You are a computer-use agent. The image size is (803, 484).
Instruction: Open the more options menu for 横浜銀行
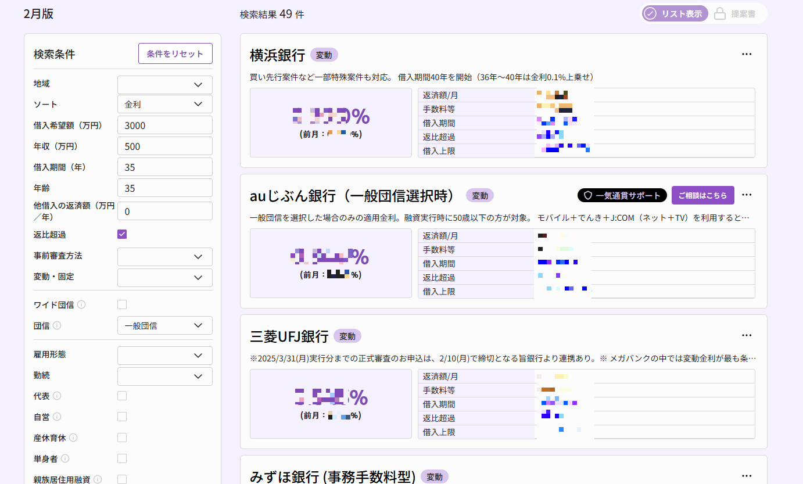pos(747,54)
